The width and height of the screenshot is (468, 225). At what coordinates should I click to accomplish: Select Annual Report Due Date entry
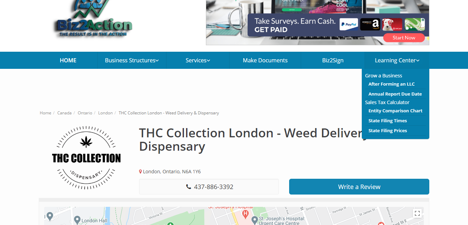(395, 94)
